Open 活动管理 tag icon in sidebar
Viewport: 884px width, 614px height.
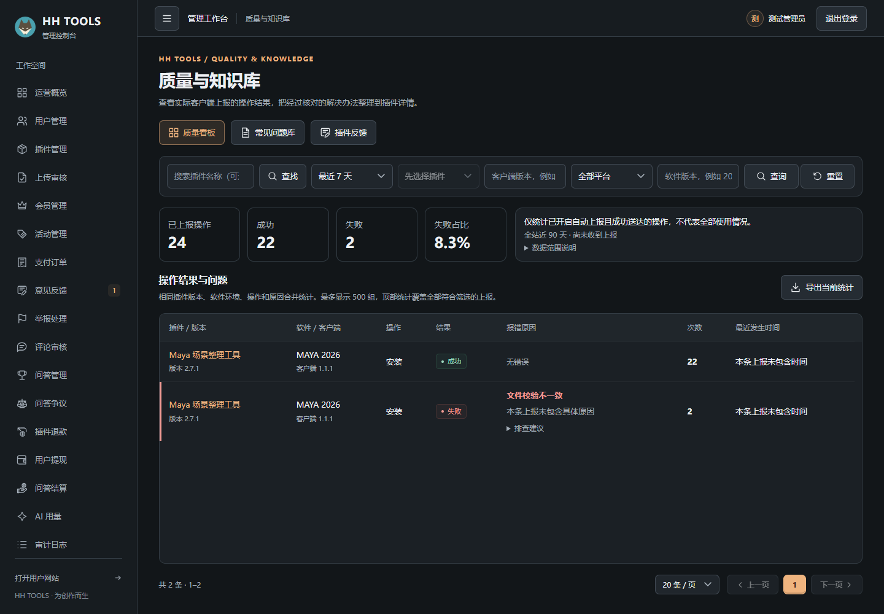(x=22, y=234)
